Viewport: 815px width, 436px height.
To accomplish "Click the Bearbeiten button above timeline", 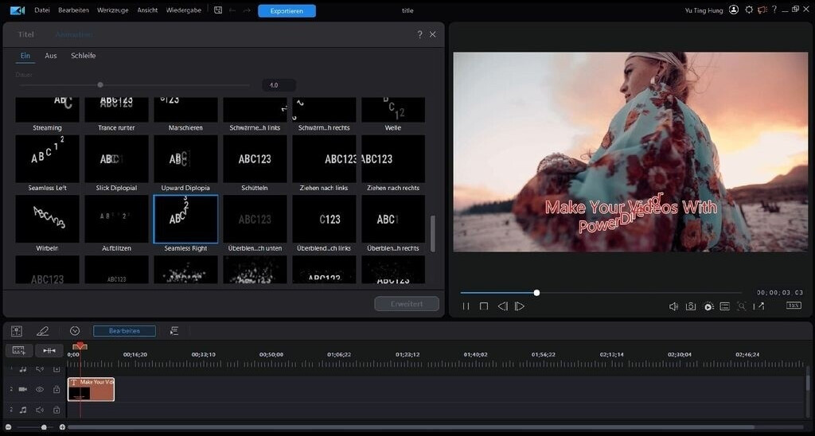I will [x=124, y=331].
